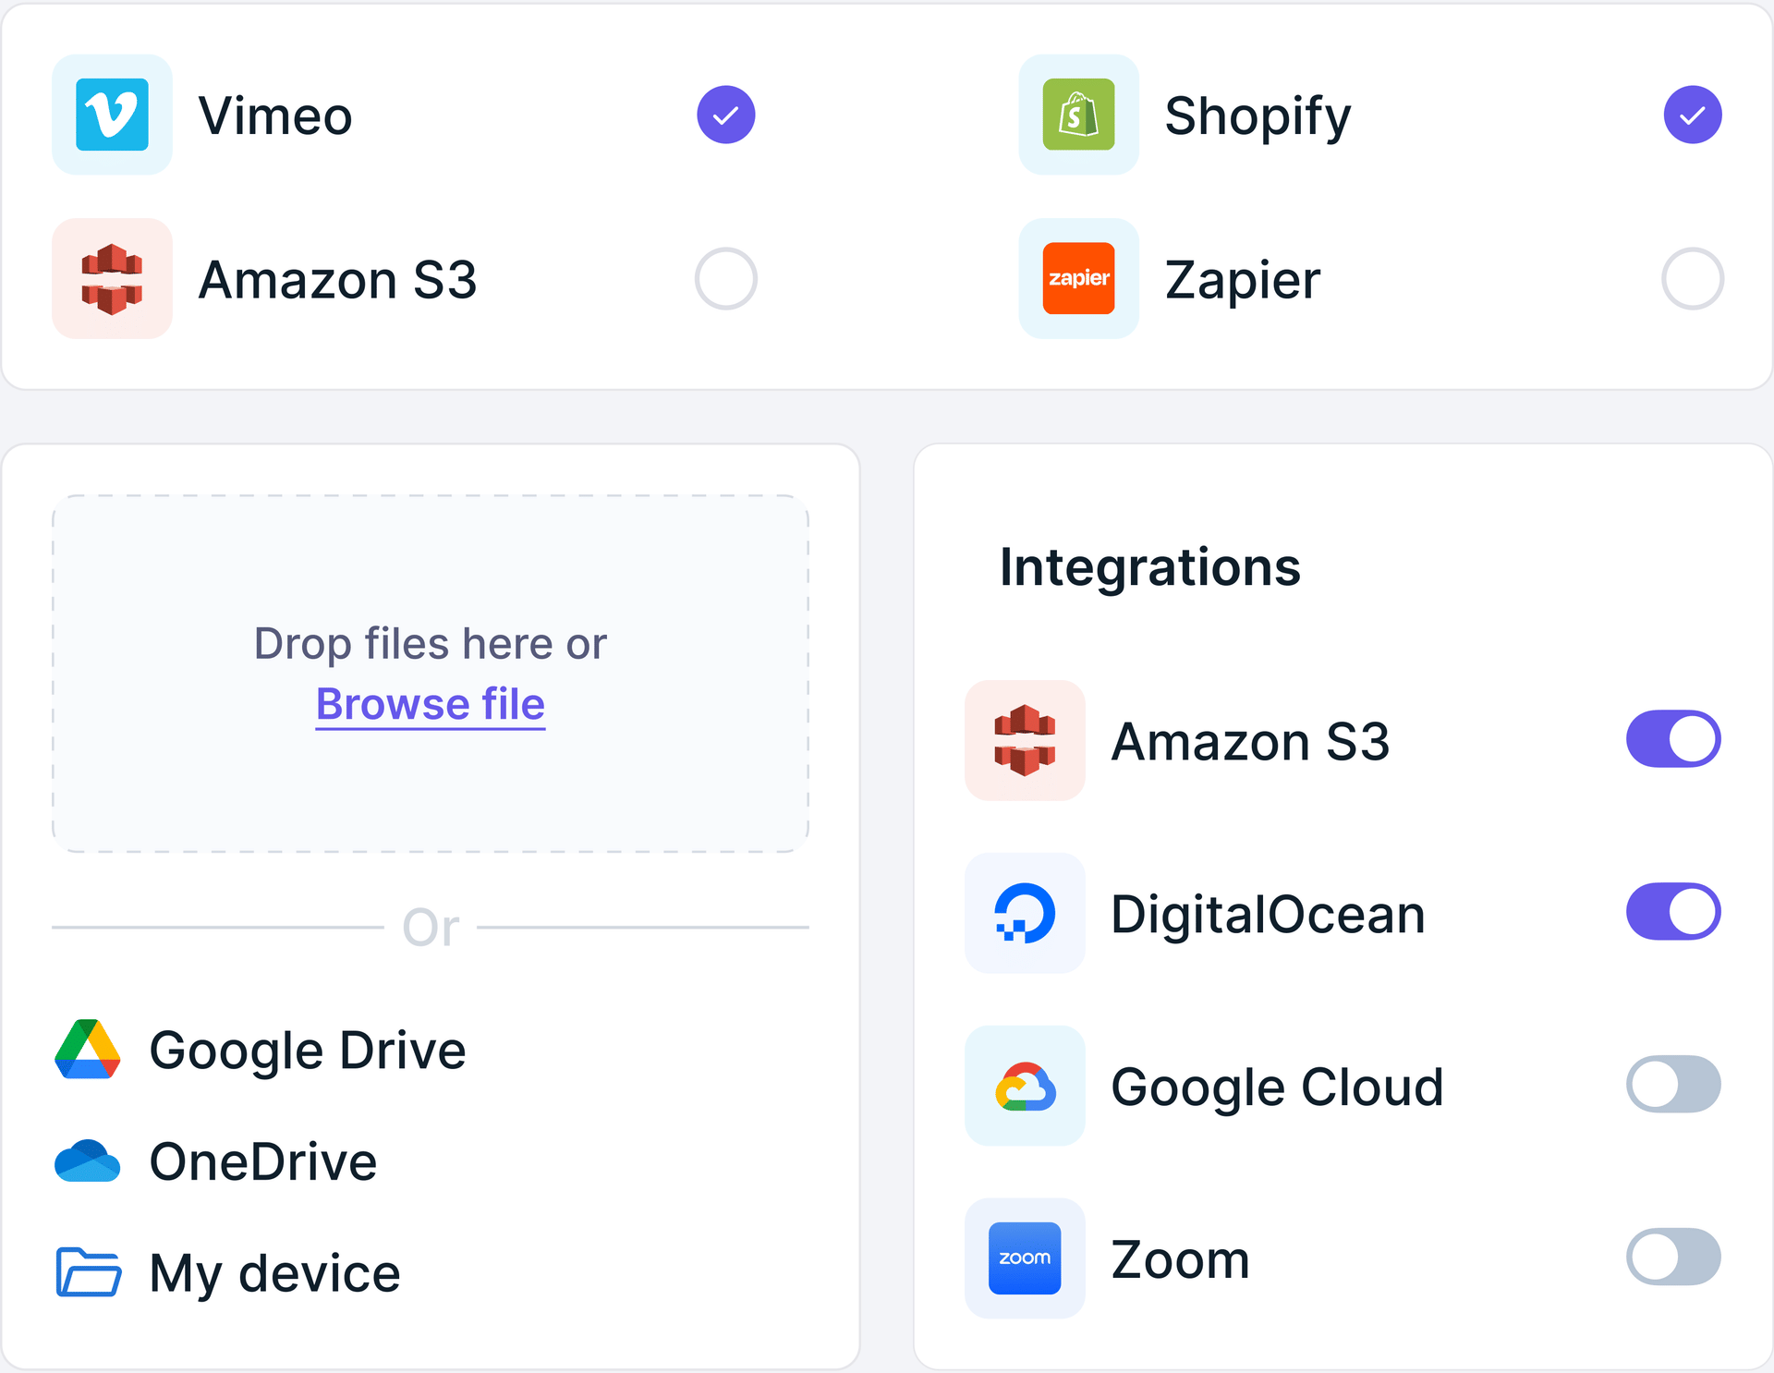Disable the Amazon S3 integration toggle
Screen dimensions: 1774x1373
click(1672, 739)
